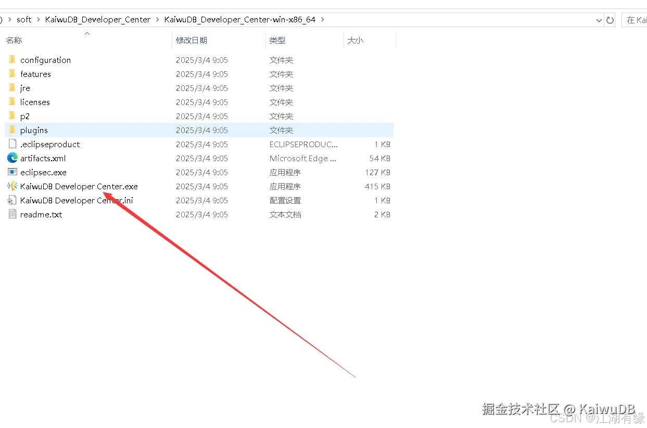Select the artifacts.xml file name
Image resolution: width=647 pixels, height=428 pixels.
tap(43, 158)
